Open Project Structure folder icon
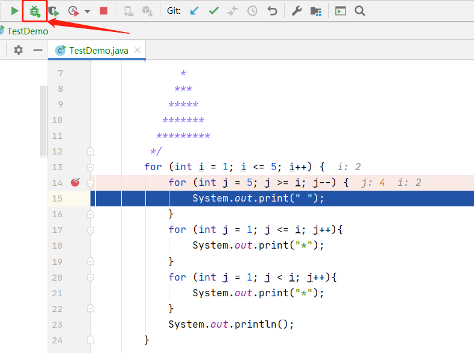This screenshot has height=353, width=474. [x=316, y=11]
